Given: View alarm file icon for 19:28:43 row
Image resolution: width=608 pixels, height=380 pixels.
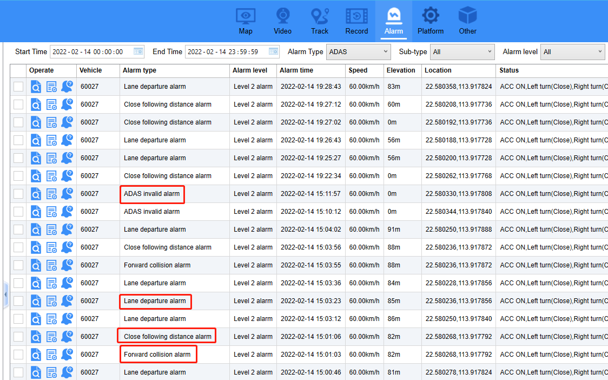Looking at the screenshot, I should point(36,87).
